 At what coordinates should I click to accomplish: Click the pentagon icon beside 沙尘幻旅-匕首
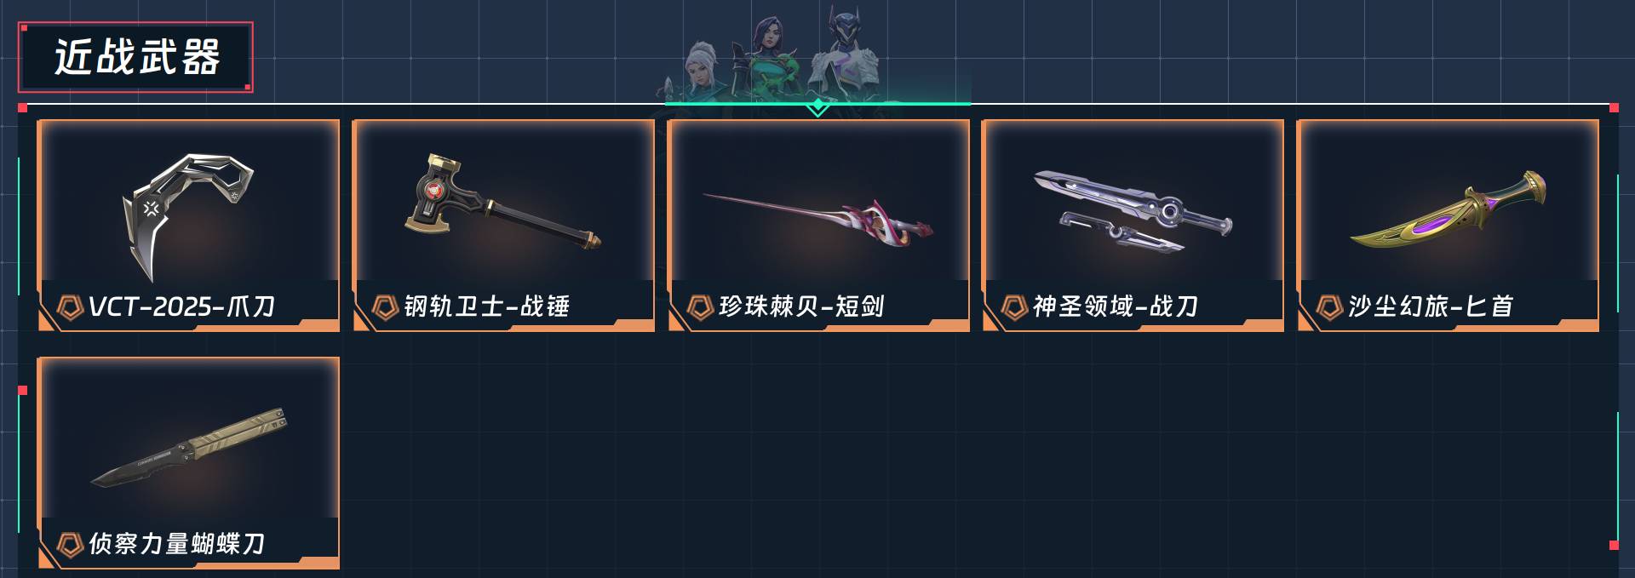[x=1329, y=306]
